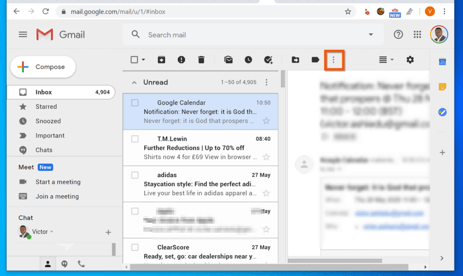Star the adidas email
The image size is (463, 276).
(267, 193)
